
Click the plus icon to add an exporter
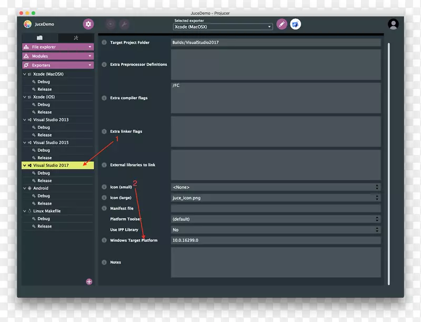coord(88,282)
